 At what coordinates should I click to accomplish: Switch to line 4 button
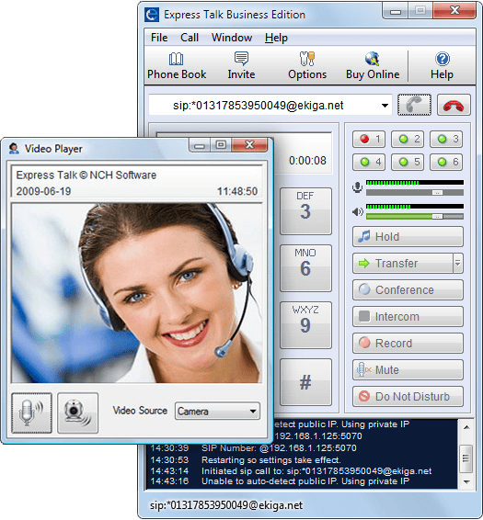coord(369,163)
